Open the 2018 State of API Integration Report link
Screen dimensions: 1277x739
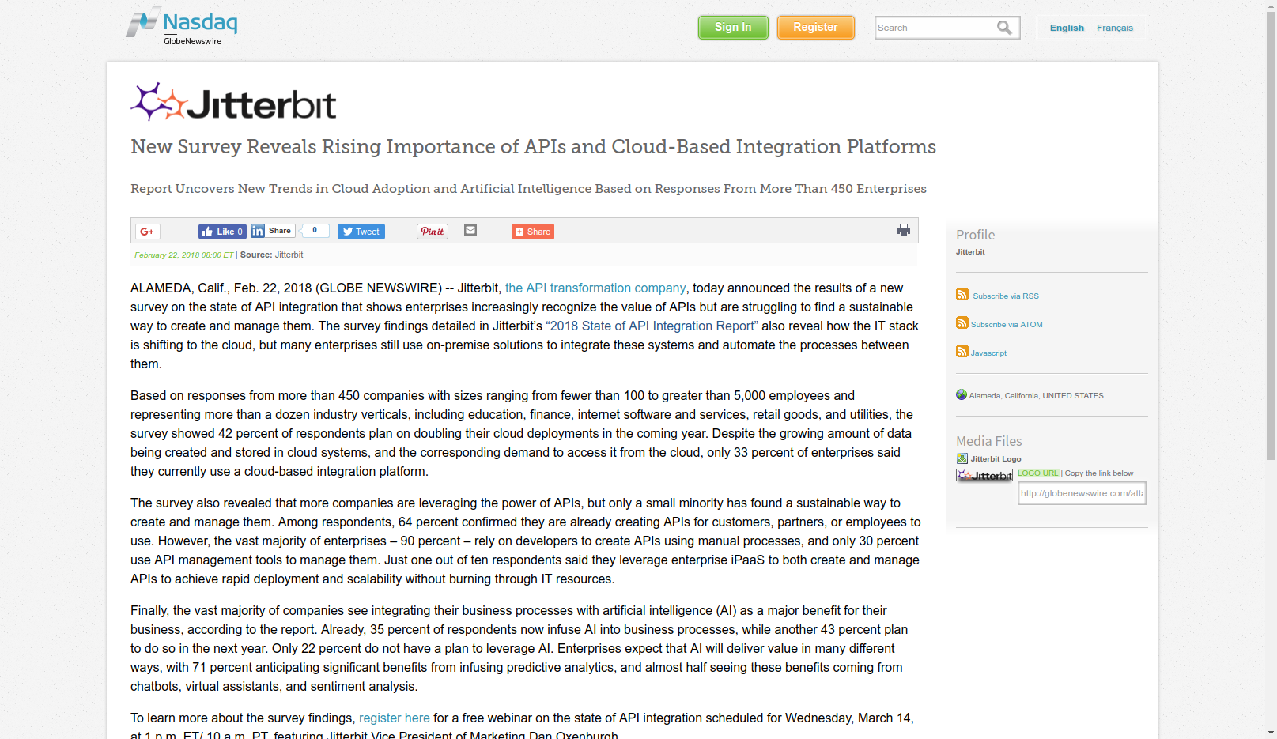pos(652,326)
